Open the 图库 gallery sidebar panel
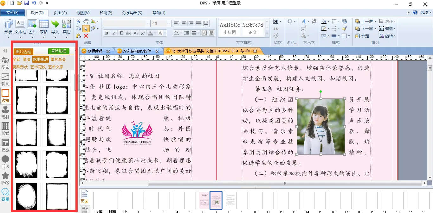 (x=5, y=63)
